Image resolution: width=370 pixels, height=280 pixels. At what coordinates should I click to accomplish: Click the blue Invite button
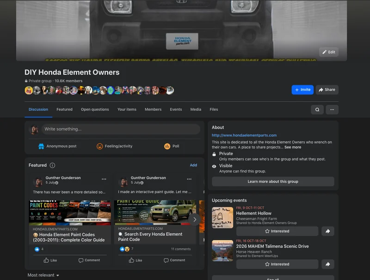[302, 89]
